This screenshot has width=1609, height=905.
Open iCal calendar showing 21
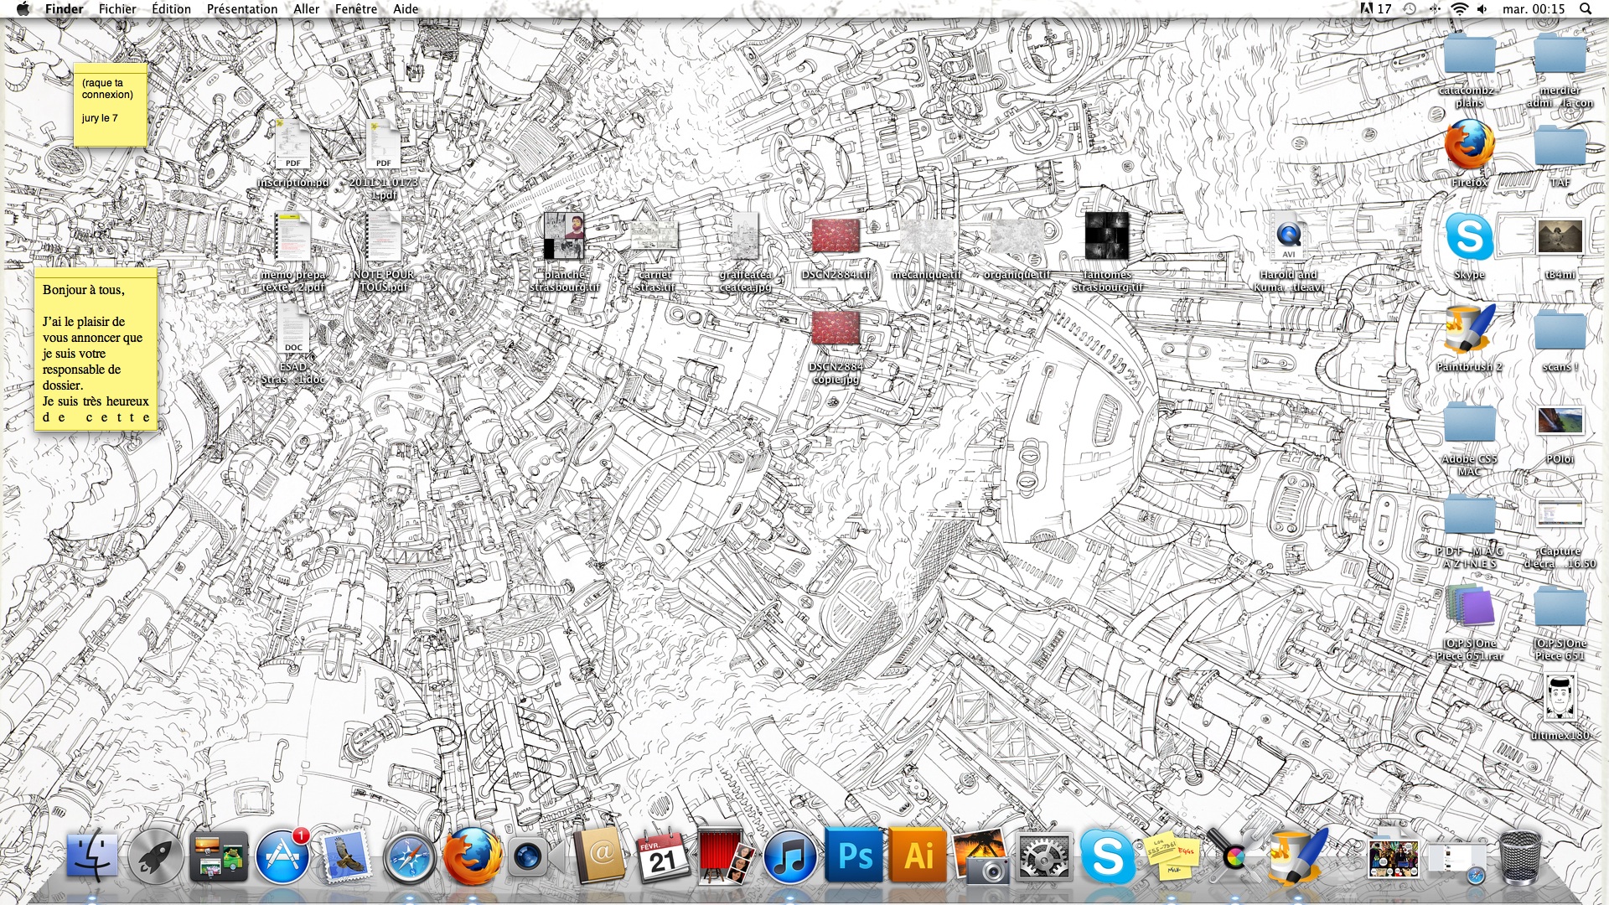click(662, 856)
